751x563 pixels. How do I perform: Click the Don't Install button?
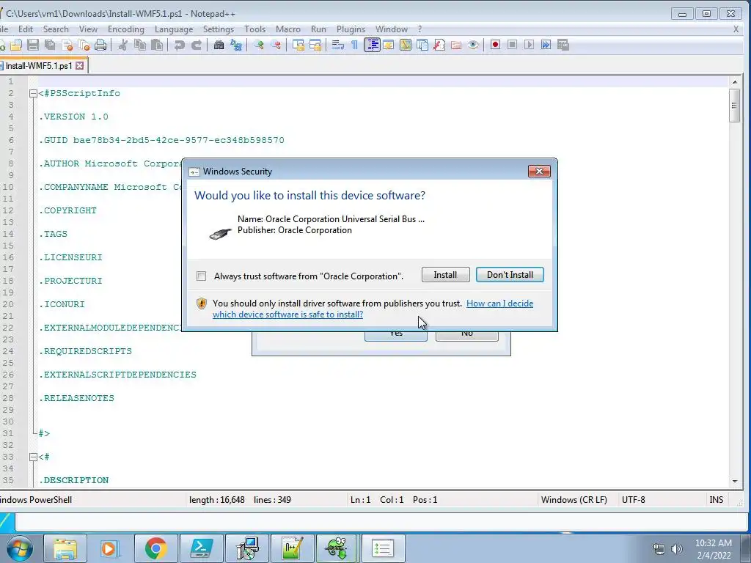click(x=510, y=275)
